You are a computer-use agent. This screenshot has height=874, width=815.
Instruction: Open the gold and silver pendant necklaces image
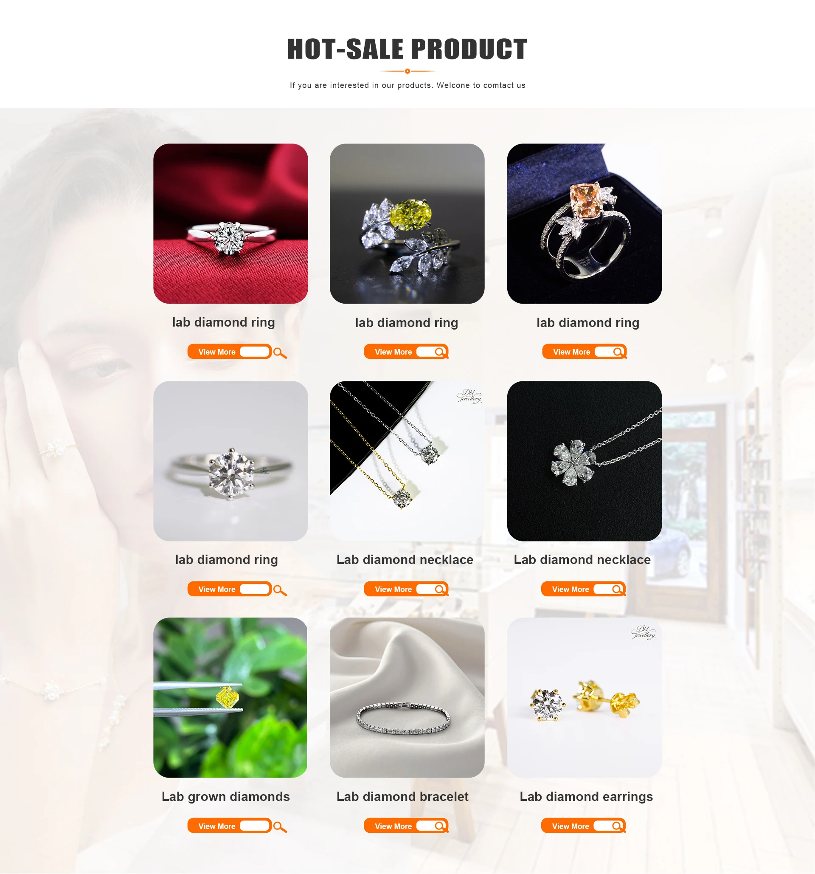pos(407,461)
